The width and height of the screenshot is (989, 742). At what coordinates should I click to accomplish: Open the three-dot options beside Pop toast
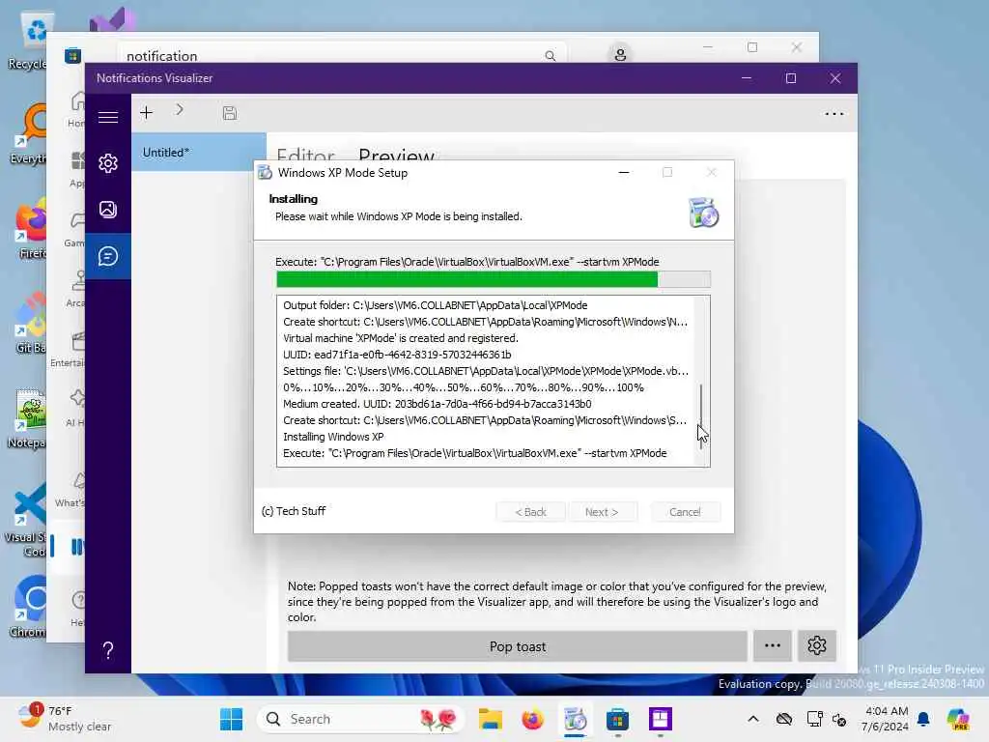pyautogui.click(x=772, y=646)
